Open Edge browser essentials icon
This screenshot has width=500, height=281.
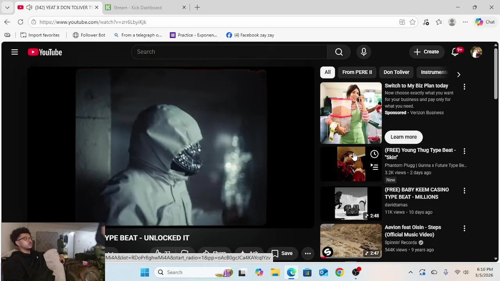(x=426, y=22)
